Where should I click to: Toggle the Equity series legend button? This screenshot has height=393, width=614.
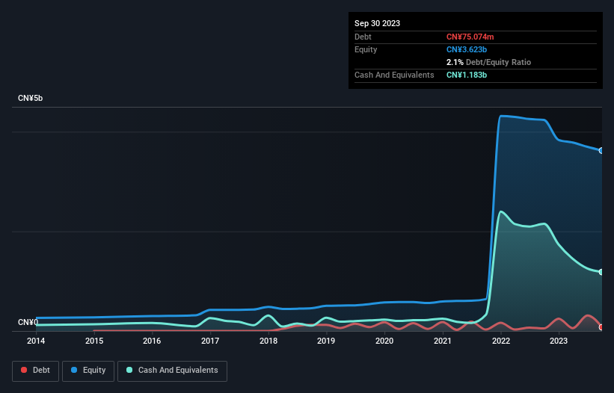tap(88, 371)
